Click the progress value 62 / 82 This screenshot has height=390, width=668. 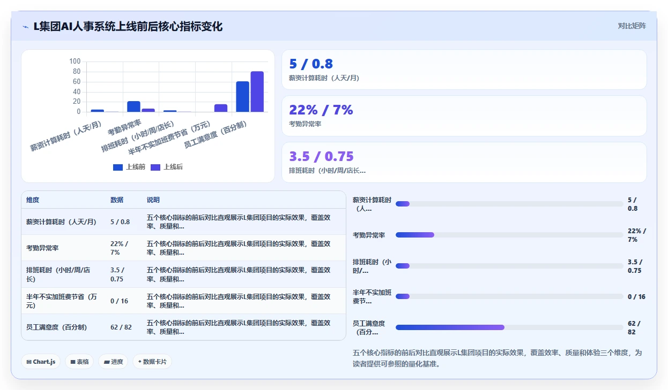point(635,328)
